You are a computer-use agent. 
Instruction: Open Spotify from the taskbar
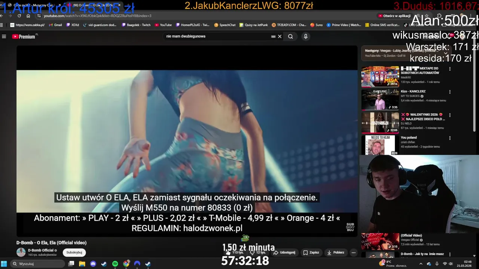115,264
